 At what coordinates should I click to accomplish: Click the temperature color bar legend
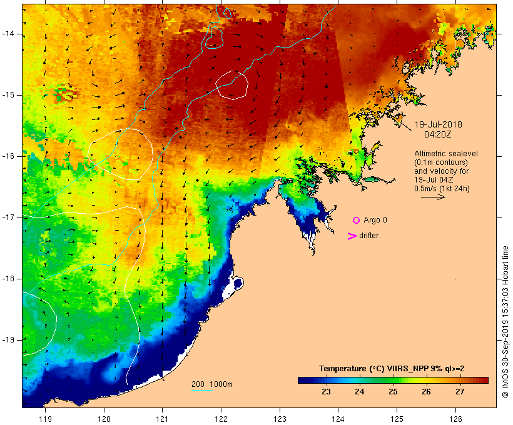[x=393, y=380]
